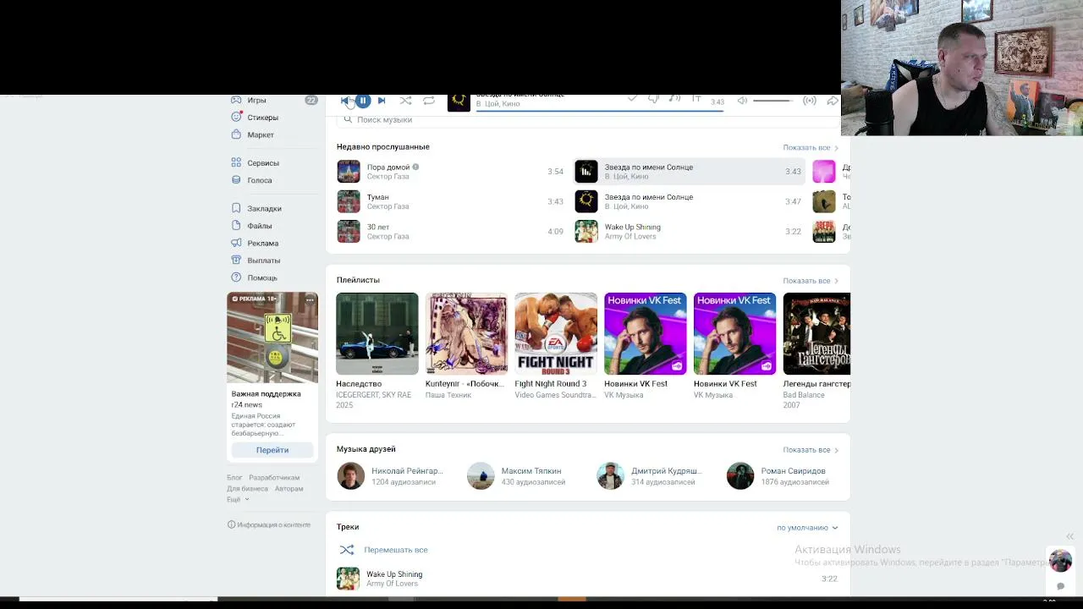Screen dimensions: 1083x609
Task: Show all friends' music
Action: click(x=811, y=450)
